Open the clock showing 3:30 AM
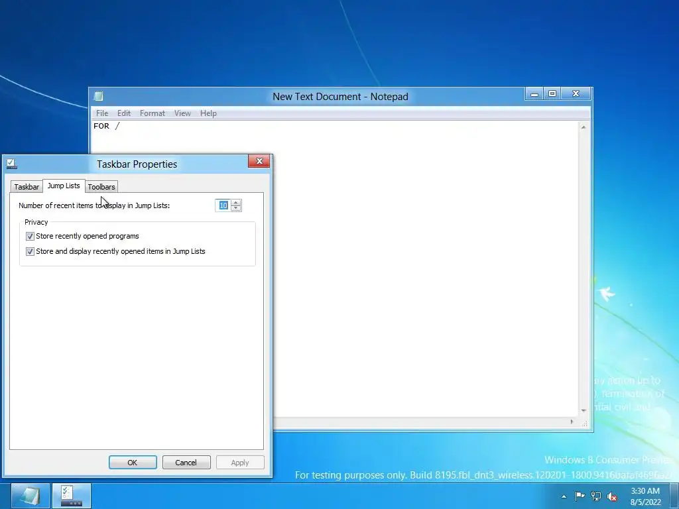679x509 pixels. pyautogui.click(x=645, y=496)
